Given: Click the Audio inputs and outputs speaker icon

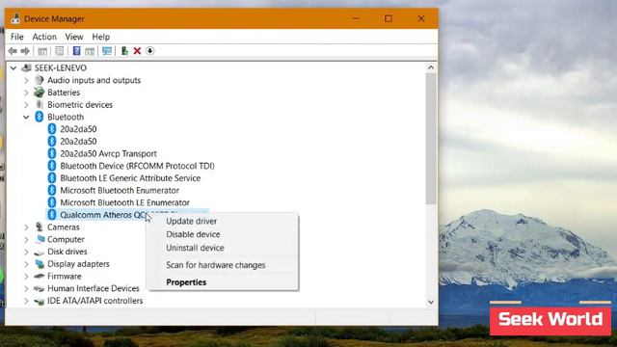Looking at the screenshot, I should click(x=39, y=80).
